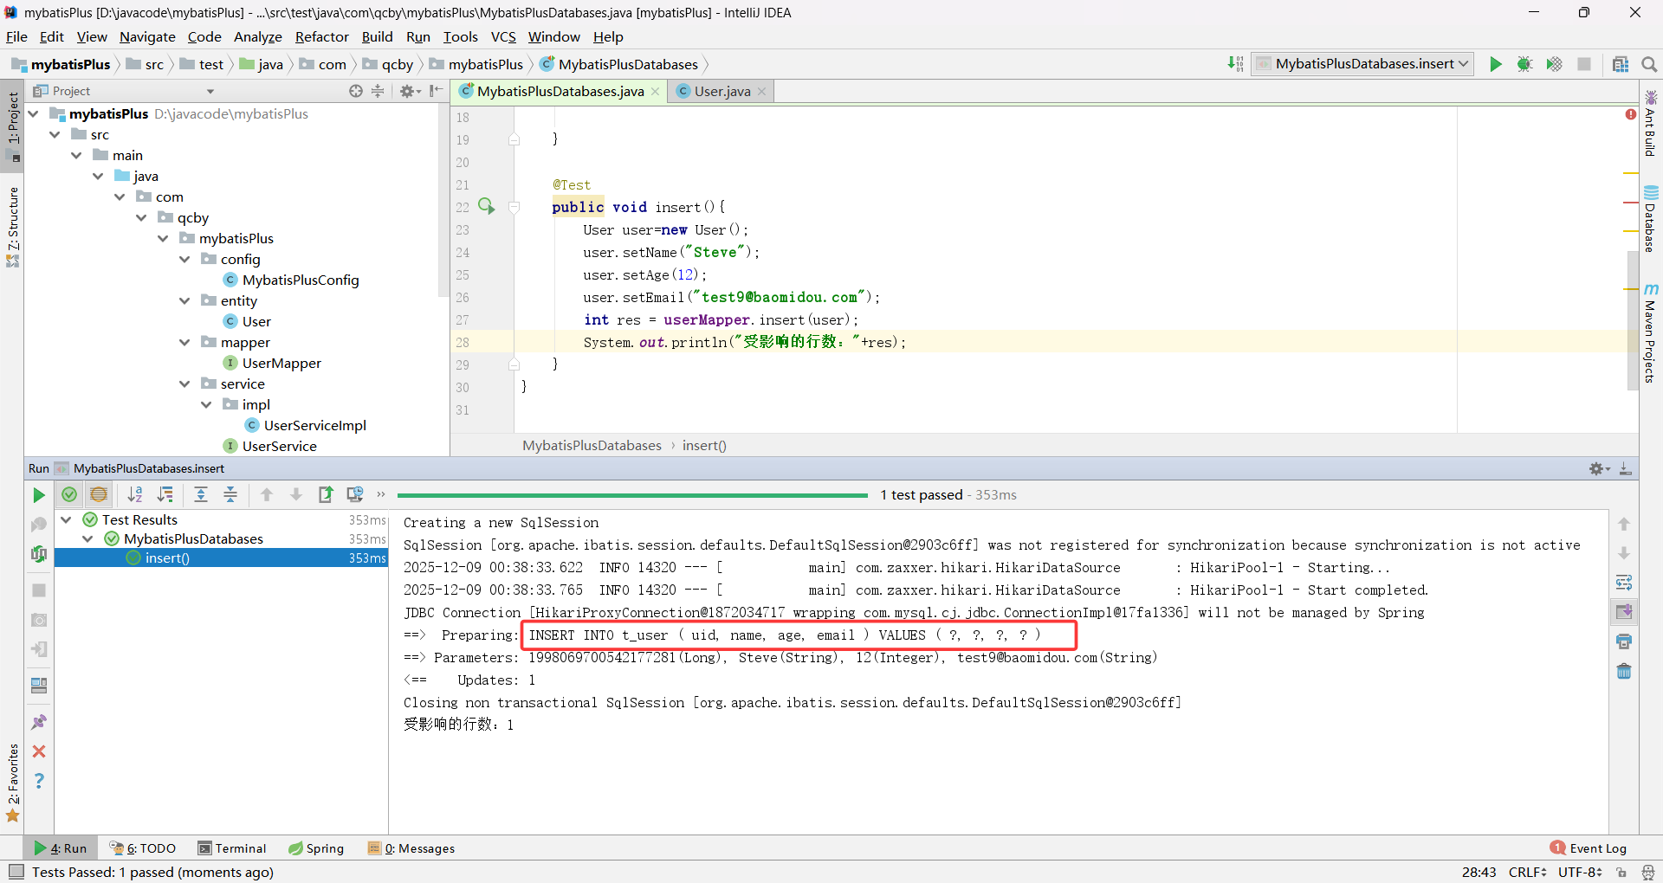Viewport: 1663px width, 883px height.
Task: Open Event Log button
Action: pos(1589,848)
